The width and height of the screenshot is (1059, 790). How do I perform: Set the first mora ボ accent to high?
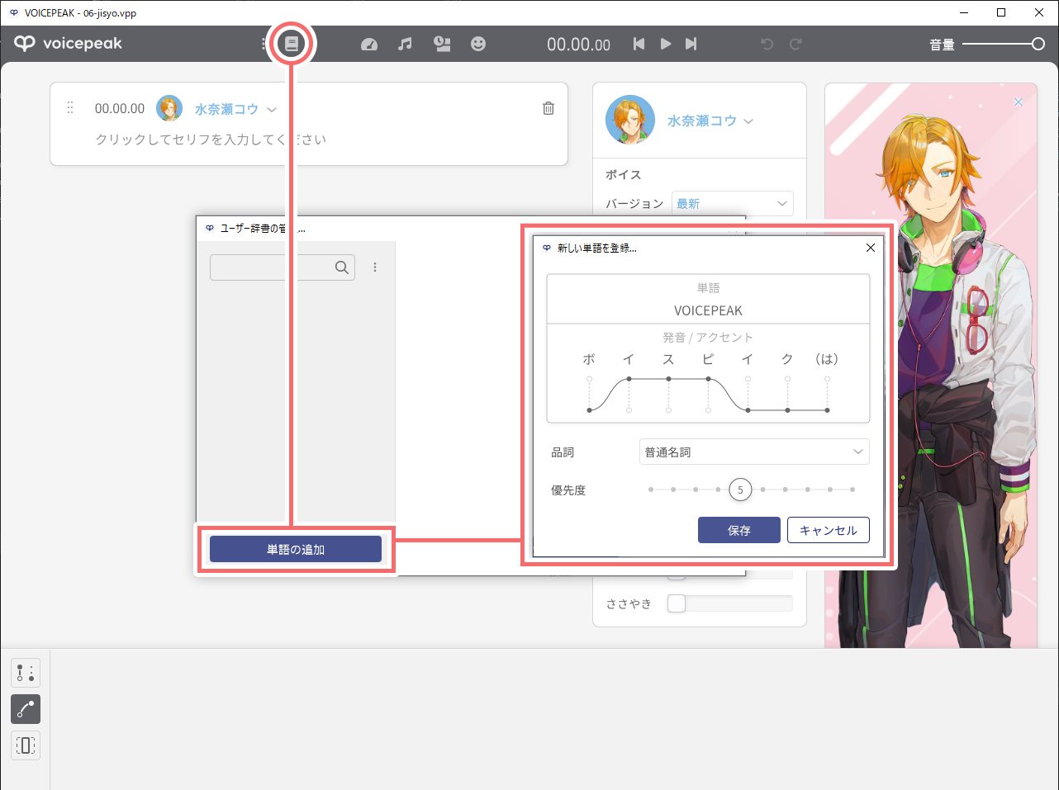coord(589,379)
